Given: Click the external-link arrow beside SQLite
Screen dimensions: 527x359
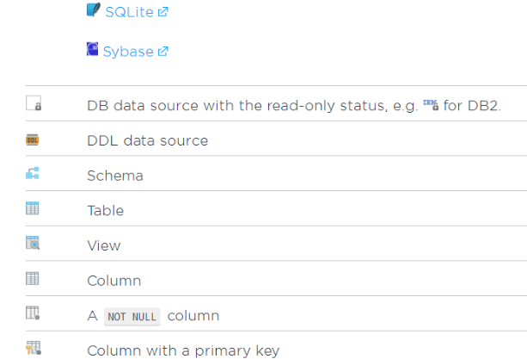Looking at the screenshot, I should 162,12.
